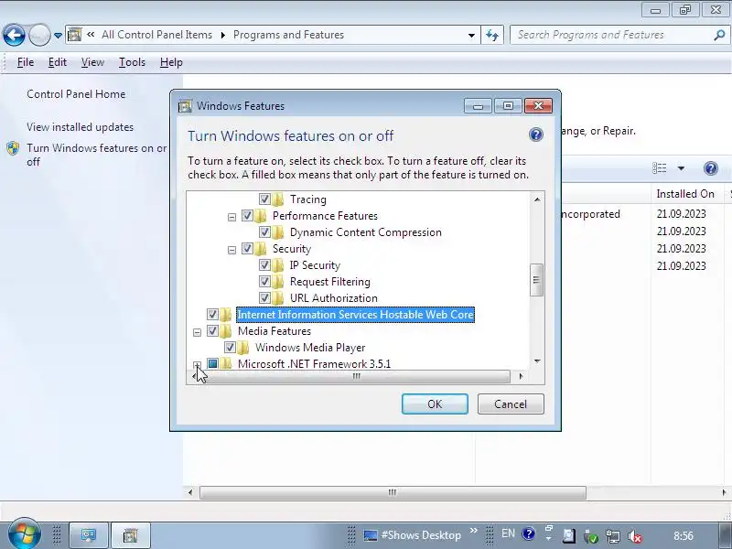Open the Help menu

(x=171, y=62)
